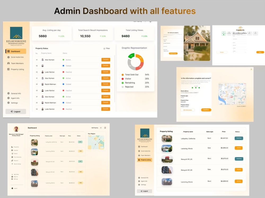The image size is (265, 198).
Task: Click Settings gear in bottom-left dashboard sidebar
Action: [x=12, y=179]
